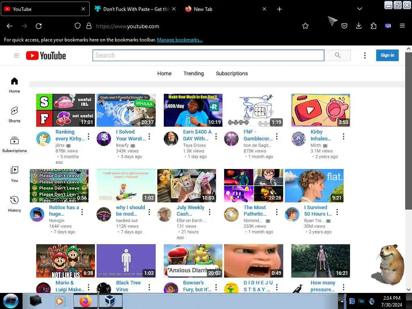Open the YouTube hamburger guide menu
412x309 pixels.
17,56
